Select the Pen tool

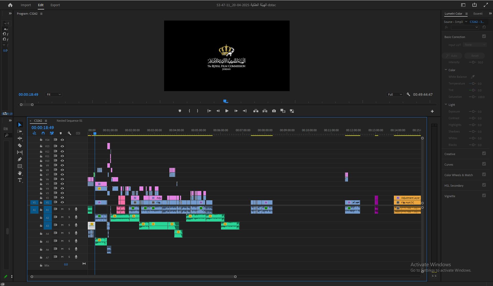point(20,159)
